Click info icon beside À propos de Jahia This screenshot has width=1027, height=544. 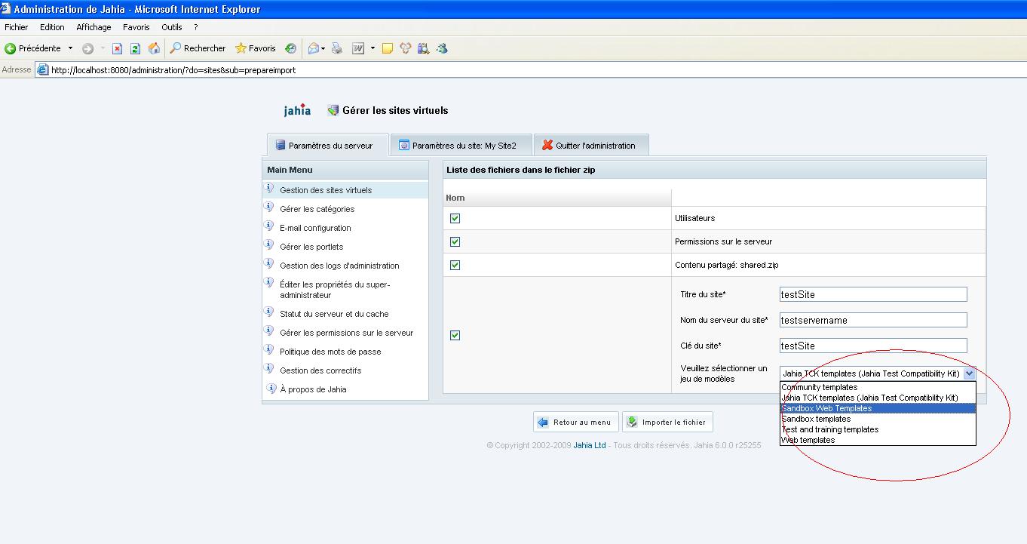[x=271, y=389]
